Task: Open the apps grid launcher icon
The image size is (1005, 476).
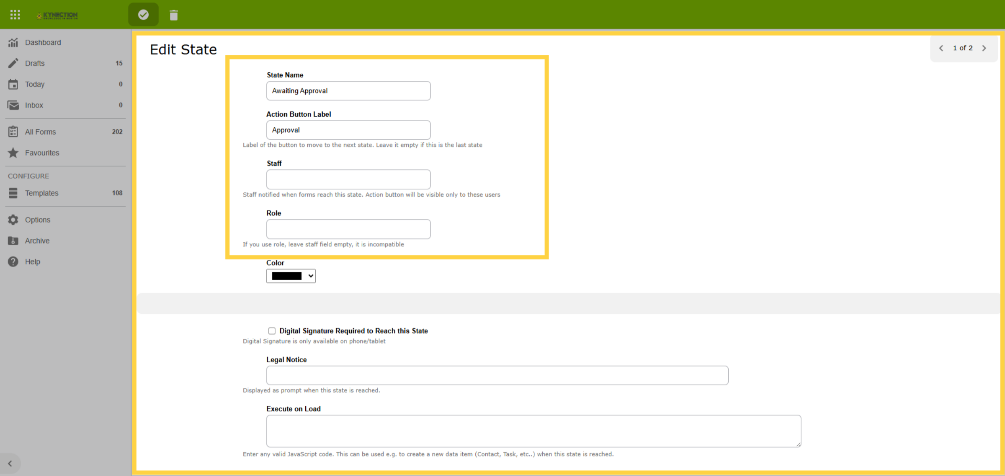Action: (15, 15)
